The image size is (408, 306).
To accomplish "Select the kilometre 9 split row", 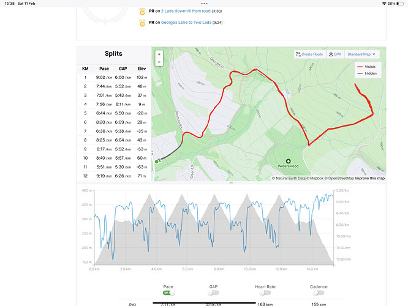I will click(x=113, y=149).
